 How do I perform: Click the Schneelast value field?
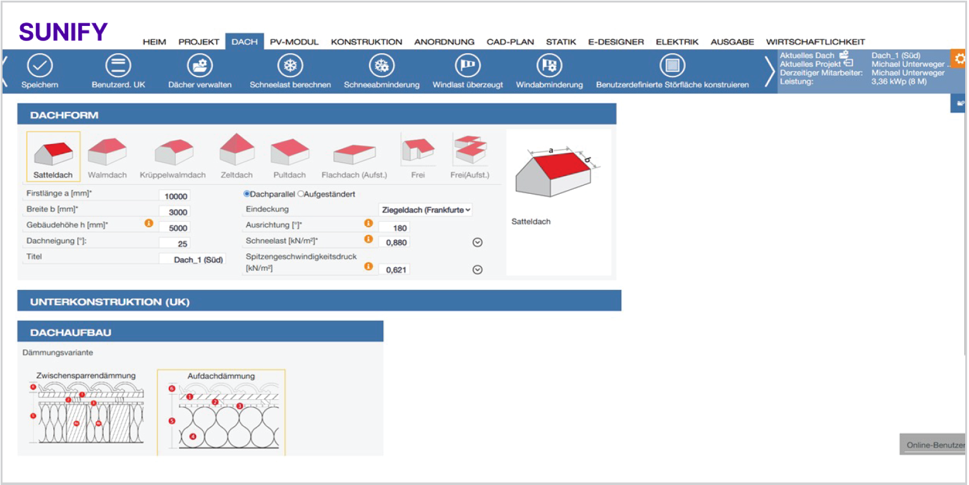coord(394,242)
